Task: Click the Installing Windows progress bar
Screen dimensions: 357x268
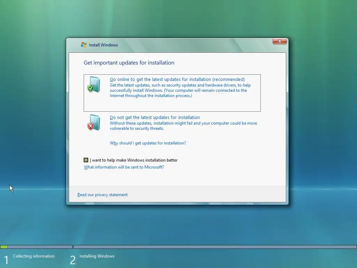Action: [215, 247]
